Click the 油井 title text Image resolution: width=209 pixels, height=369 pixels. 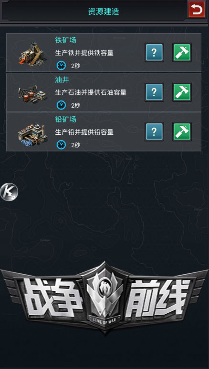(x=62, y=80)
